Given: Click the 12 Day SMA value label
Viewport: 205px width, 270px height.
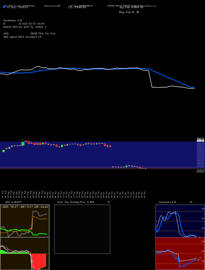Looking at the screenshot, I should coord(17,7).
